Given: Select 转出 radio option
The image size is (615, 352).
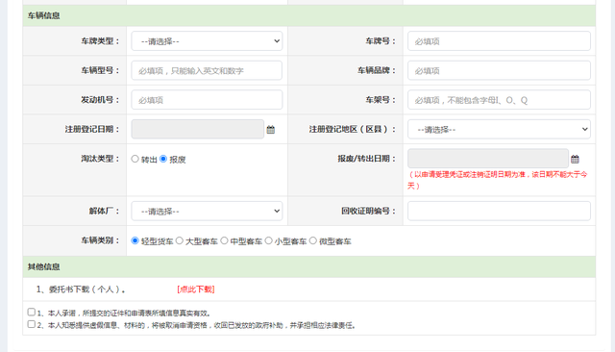Looking at the screenshot, I should [135, 159].
